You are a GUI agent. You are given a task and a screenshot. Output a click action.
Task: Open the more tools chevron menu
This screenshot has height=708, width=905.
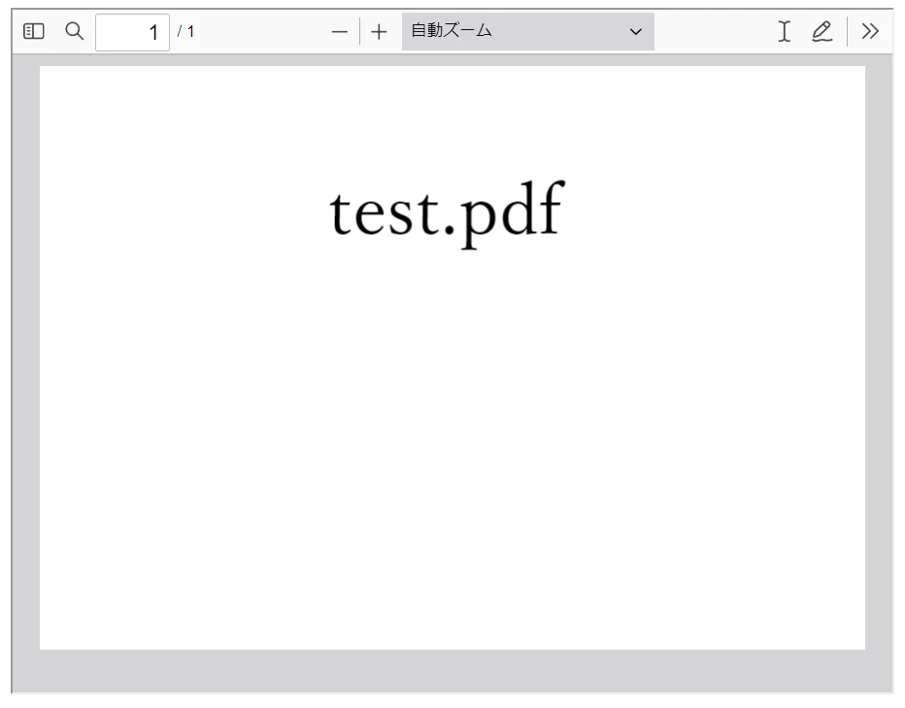tap(870, 31)
